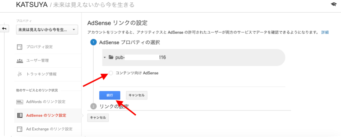Click the step 2 リンクの設定 heading
341x137 pixels.
114,106
